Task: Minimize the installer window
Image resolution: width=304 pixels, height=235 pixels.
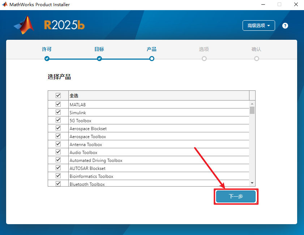Action: (x=263, y=4)
